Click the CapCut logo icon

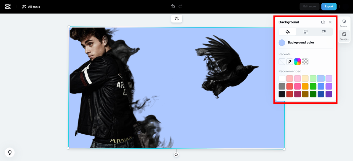click(x=8, y=7)
